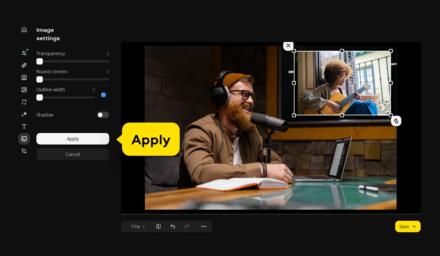Screen dimensions: 440x256
Task: Open the 11% zoom level dropdown
Action: (x=138, y=227)
